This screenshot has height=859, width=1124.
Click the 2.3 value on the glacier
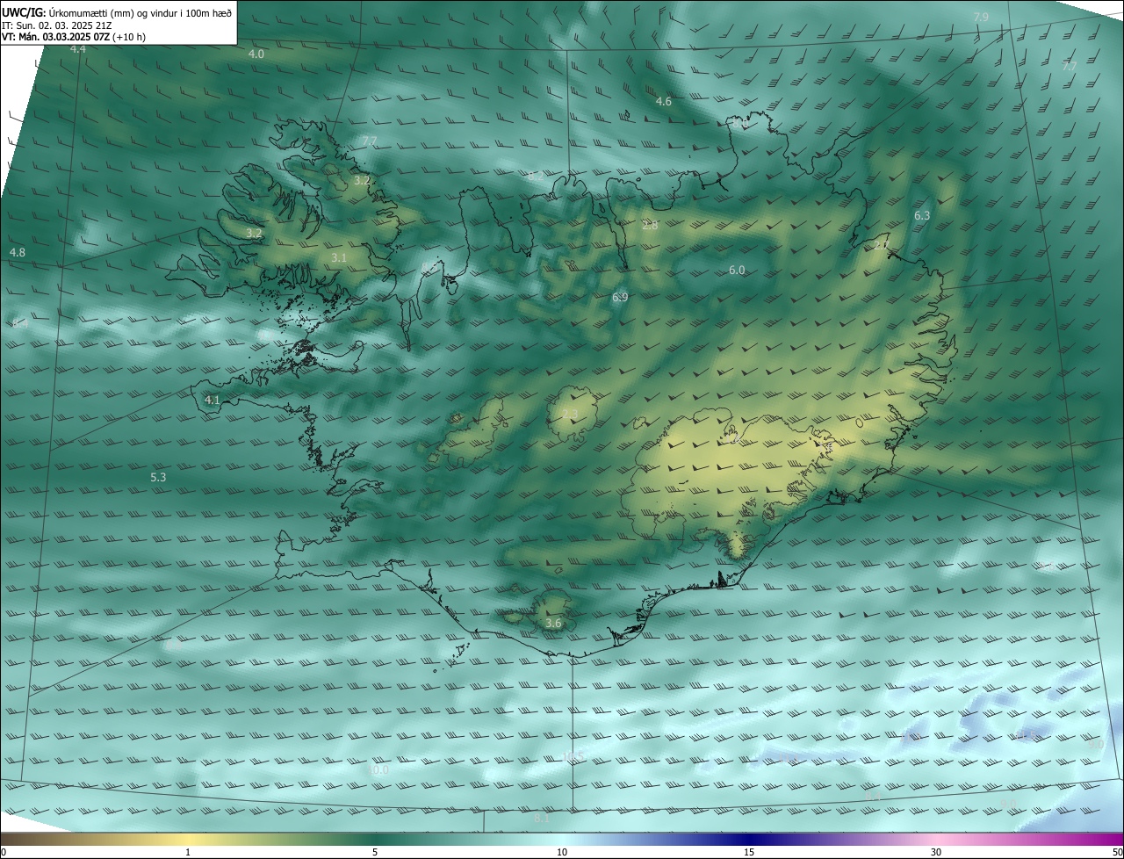570,415
